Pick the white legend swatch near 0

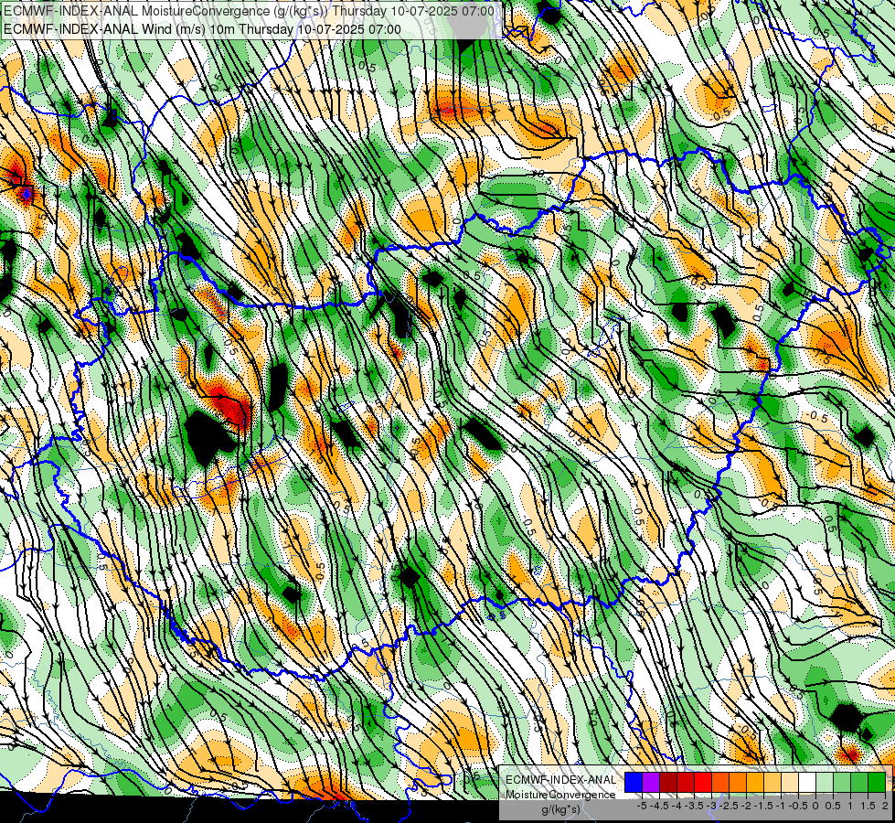click(x=807, y=782)
